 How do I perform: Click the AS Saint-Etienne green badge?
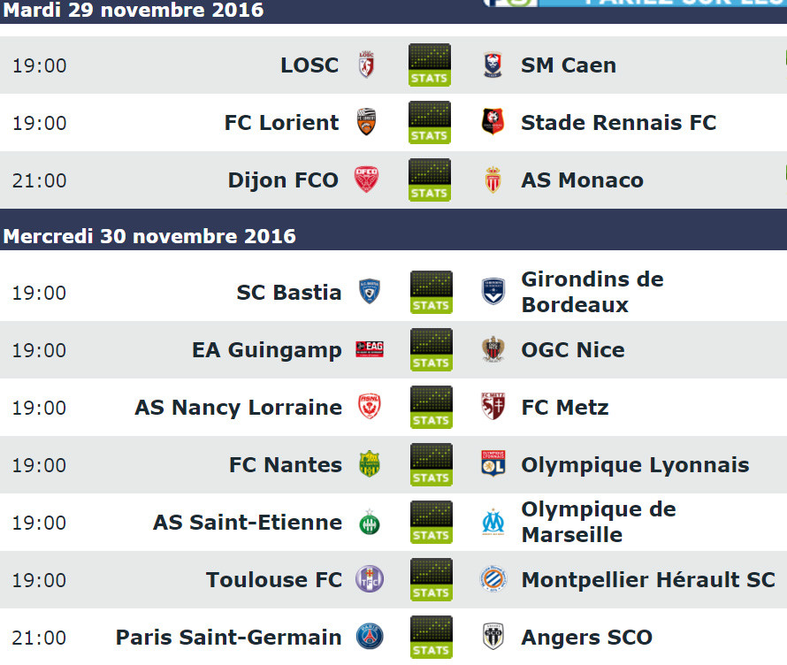point(370,523)
